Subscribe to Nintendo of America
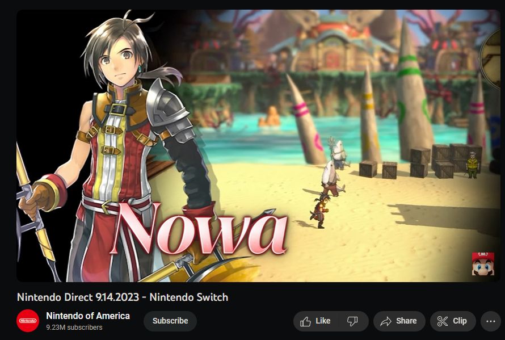Image resolution: width=505 pixels, height=340 pixels. pos(170,321)
